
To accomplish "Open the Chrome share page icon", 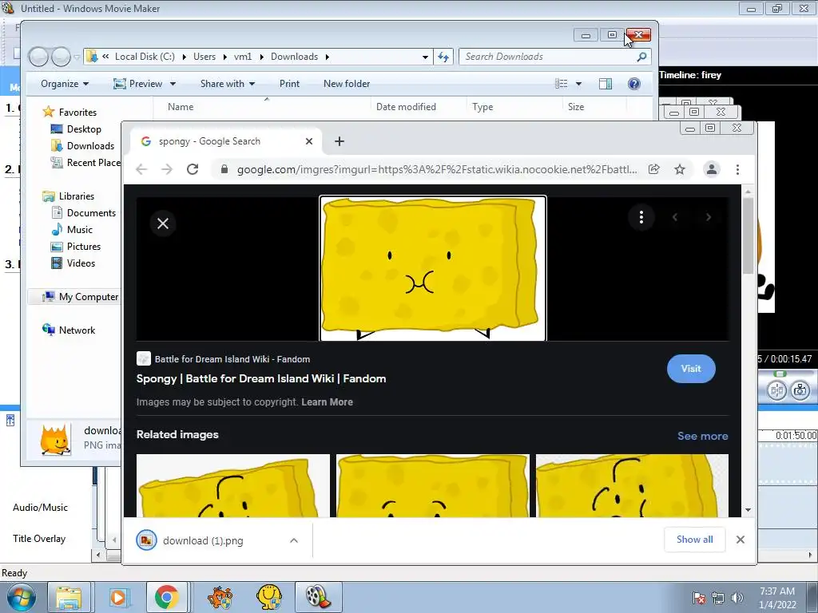I will tap(653, 169).
